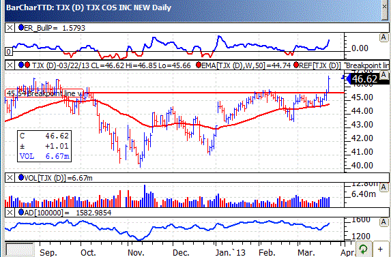391x257 pixels.
Task: Close the ER_BullP indicator panel
Action: (x=10, y=28)
